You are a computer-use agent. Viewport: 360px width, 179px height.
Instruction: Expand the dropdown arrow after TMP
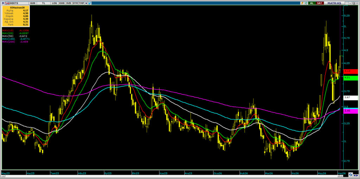86,3
